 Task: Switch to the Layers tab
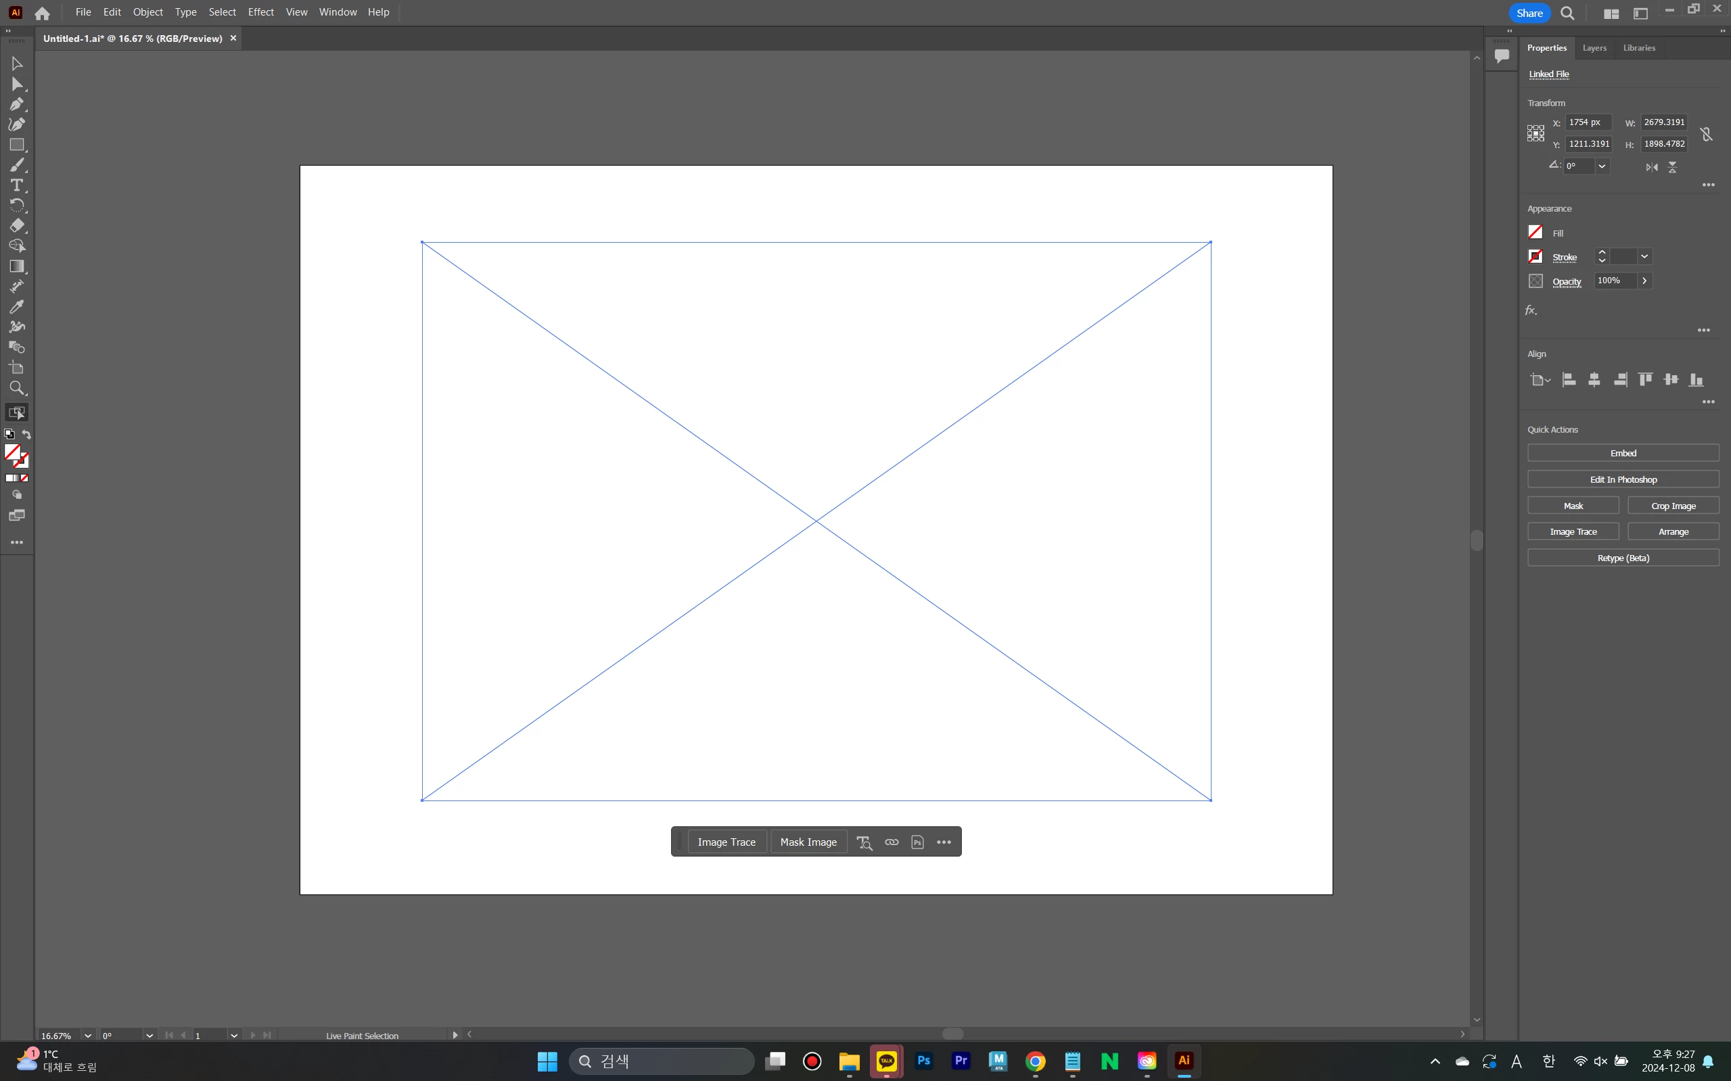(1594, 48)
